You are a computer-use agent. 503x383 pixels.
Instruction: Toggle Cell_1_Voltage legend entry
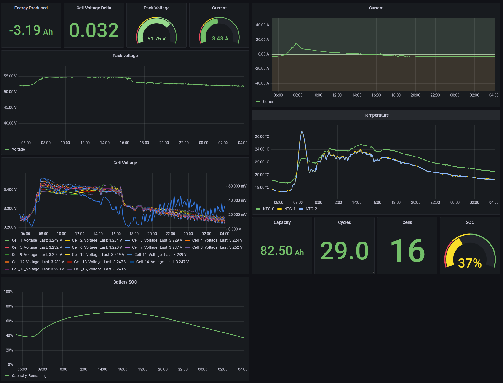coord(24,240)
